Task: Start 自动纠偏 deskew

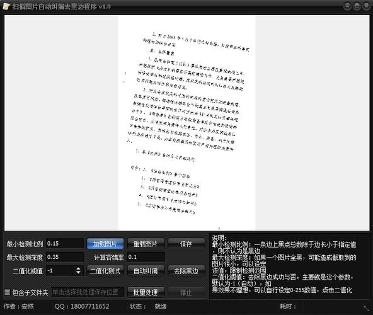Action: pyautogui.click(x=146, y=271)
